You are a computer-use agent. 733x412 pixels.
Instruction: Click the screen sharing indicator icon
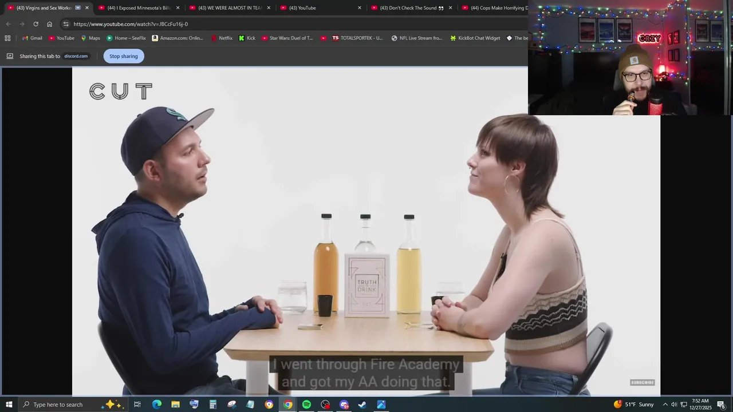tap(10, 56)
